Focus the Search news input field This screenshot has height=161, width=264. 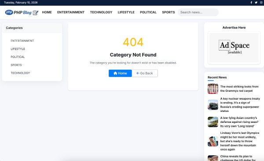[x=198, y=12]
